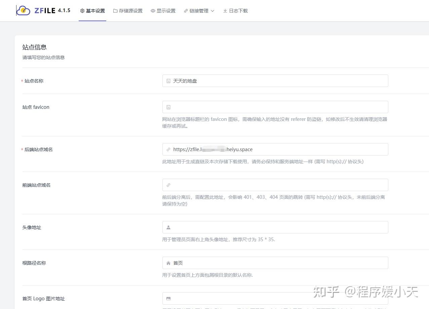Click the 站点信息 section heading
Viewport: 429px width, 309px height.
click(34, 47)
